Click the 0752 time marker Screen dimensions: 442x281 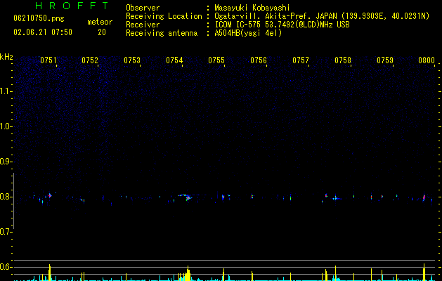click(x=90, y=60)
